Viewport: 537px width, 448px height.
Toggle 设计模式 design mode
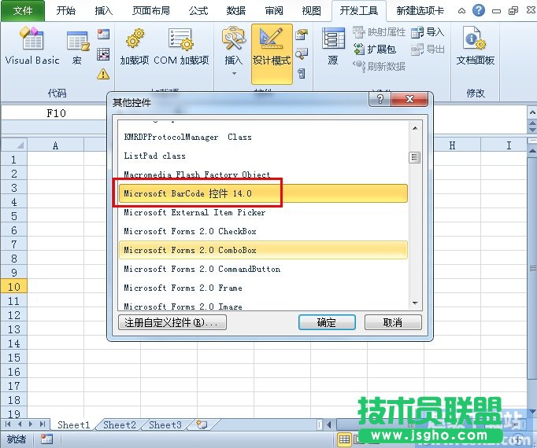(272, 49)
